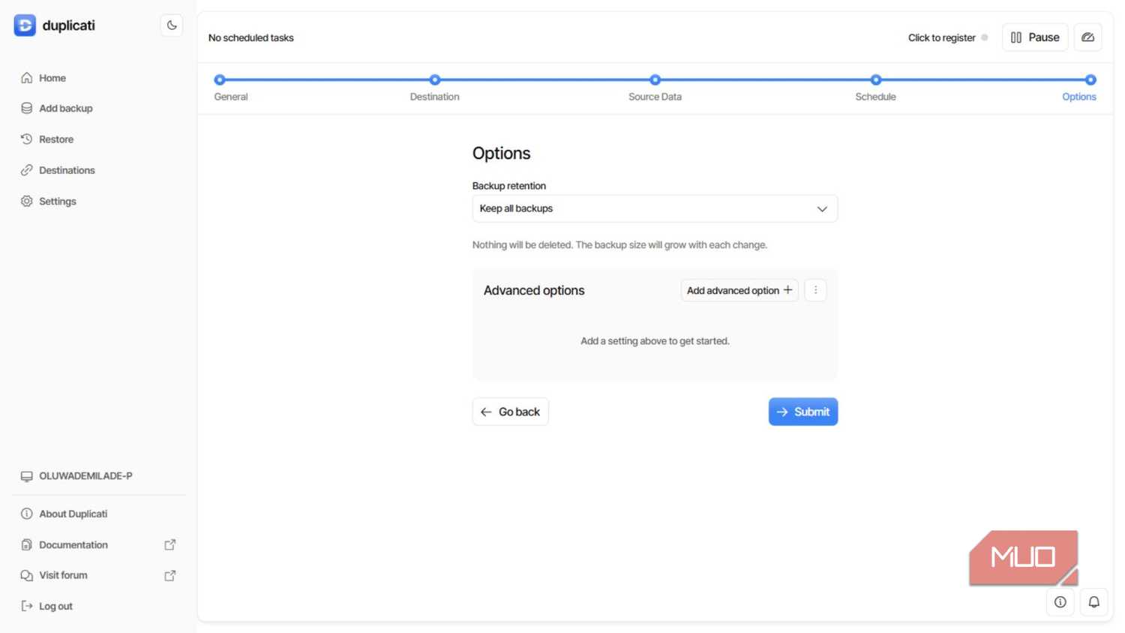Click the bottom-right info circle icon

(1060, 602)
